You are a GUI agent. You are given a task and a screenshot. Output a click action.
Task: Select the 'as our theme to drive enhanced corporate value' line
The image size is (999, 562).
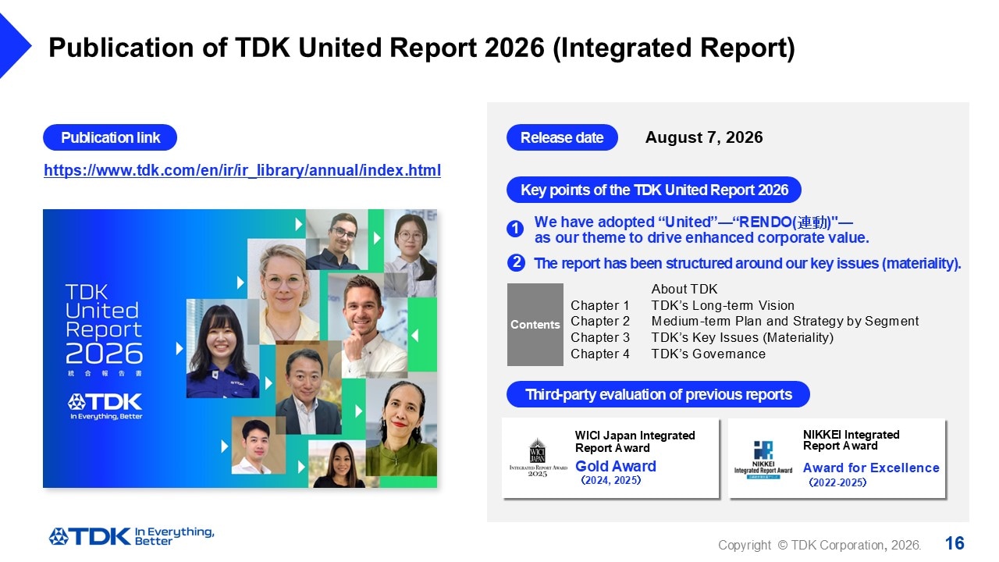click(702, 237)
